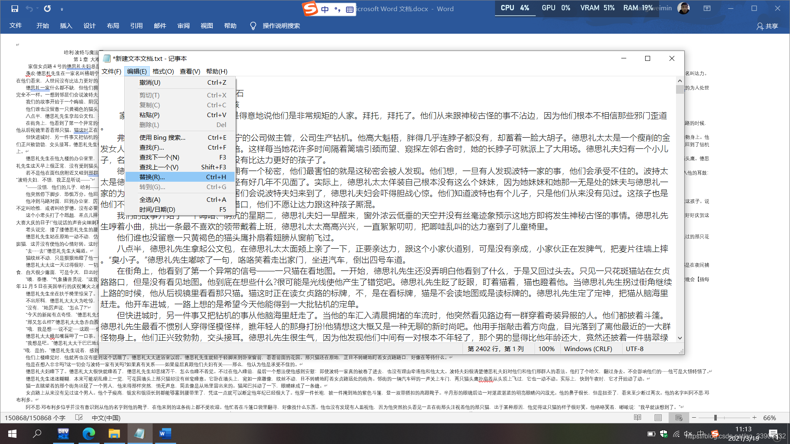Open Windows Start menu
This screenshot has width=790, height=444.
[12, 434]
